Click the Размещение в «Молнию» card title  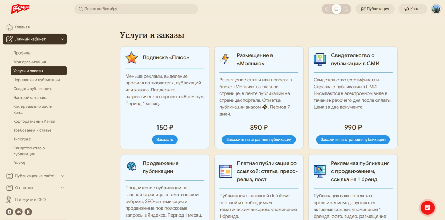click(255, 59)
